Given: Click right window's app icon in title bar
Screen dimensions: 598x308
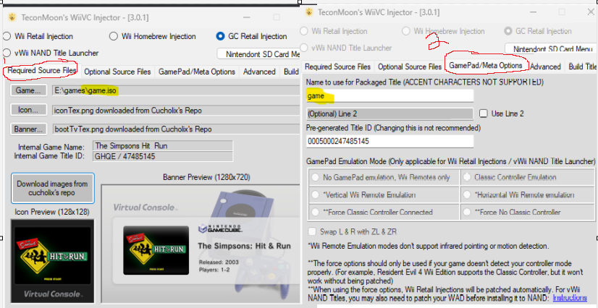Looking at the screenshot, I should 309,12.
